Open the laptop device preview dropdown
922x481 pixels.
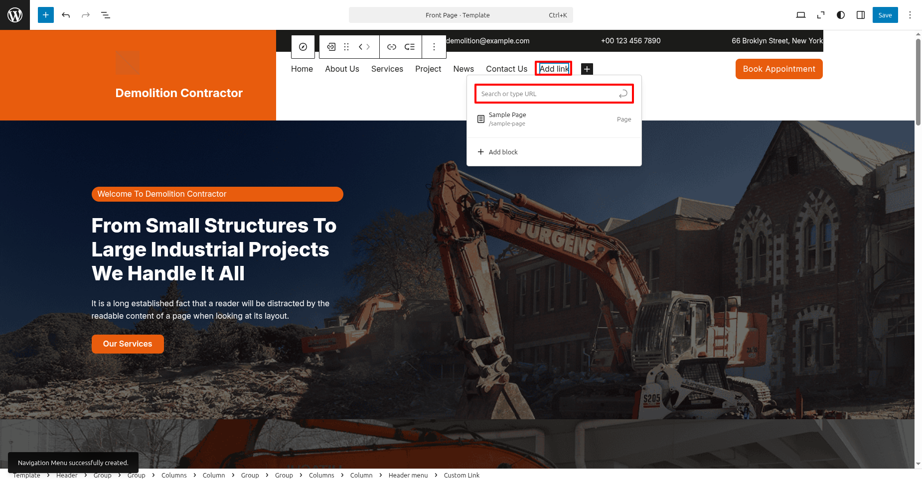click(801, 15)
